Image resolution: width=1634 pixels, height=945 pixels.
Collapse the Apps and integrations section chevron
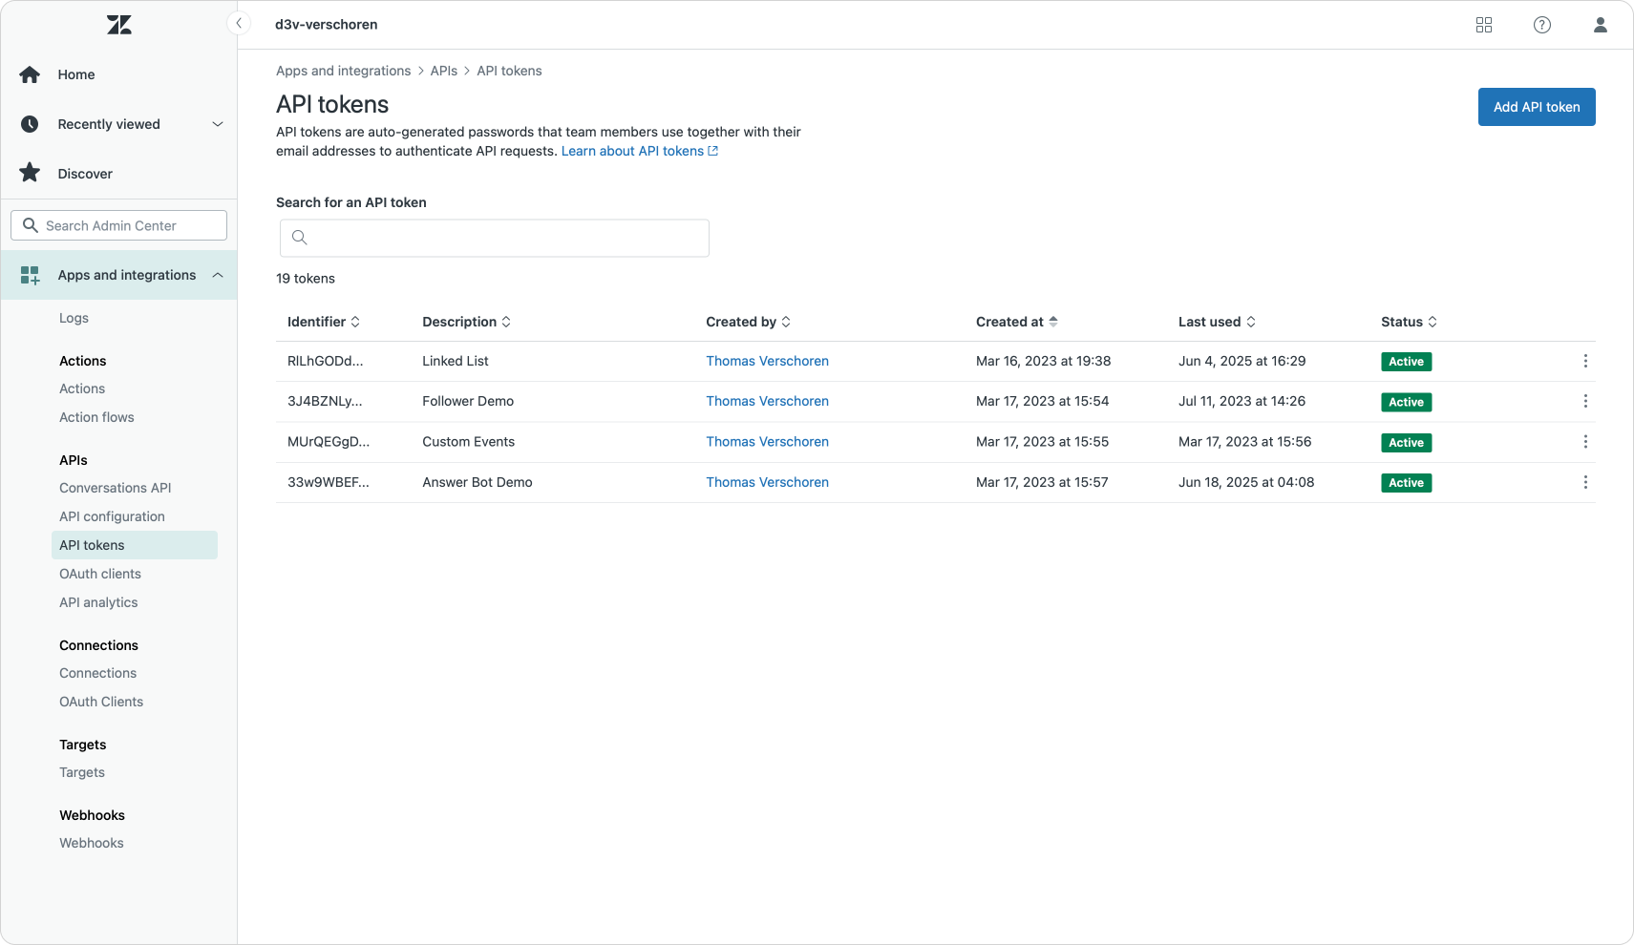[x=218, y=275]
